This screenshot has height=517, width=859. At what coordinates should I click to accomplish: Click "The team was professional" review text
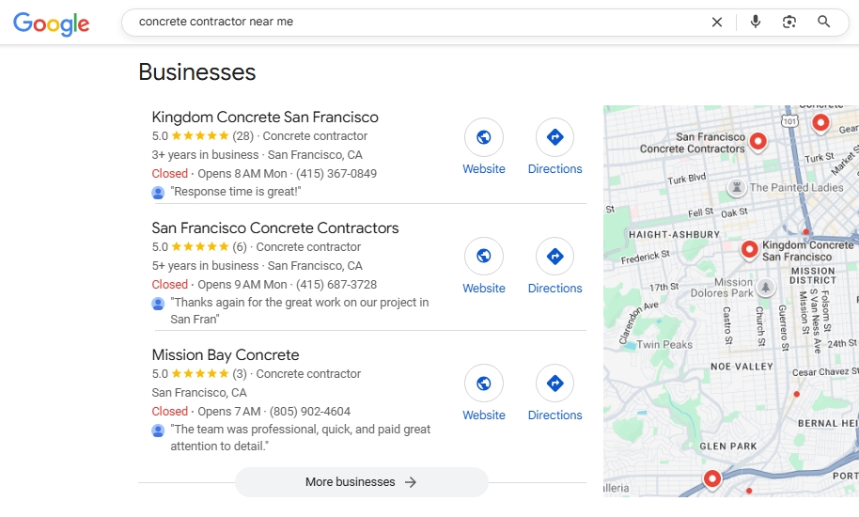[x=300, y=438]
